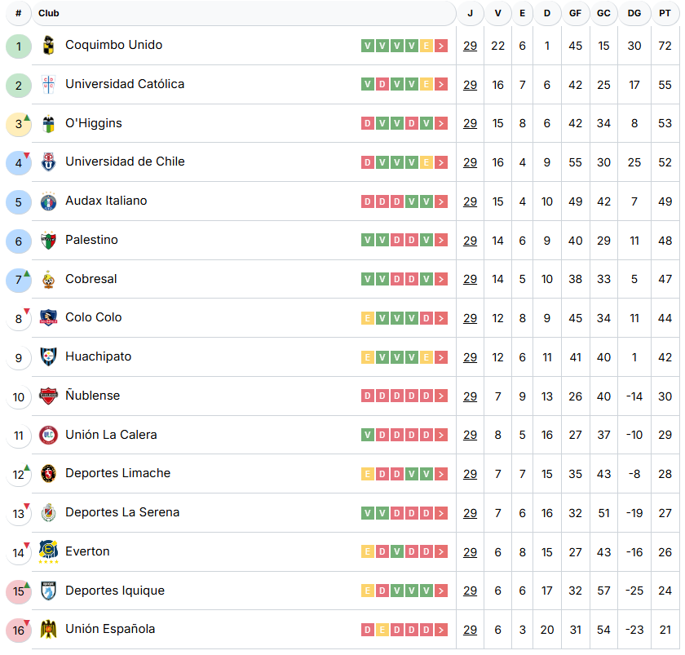Click the Unión Española team crest
This screenshot has width=685, height=655.
pyautogui.click(x=49, y=630)
